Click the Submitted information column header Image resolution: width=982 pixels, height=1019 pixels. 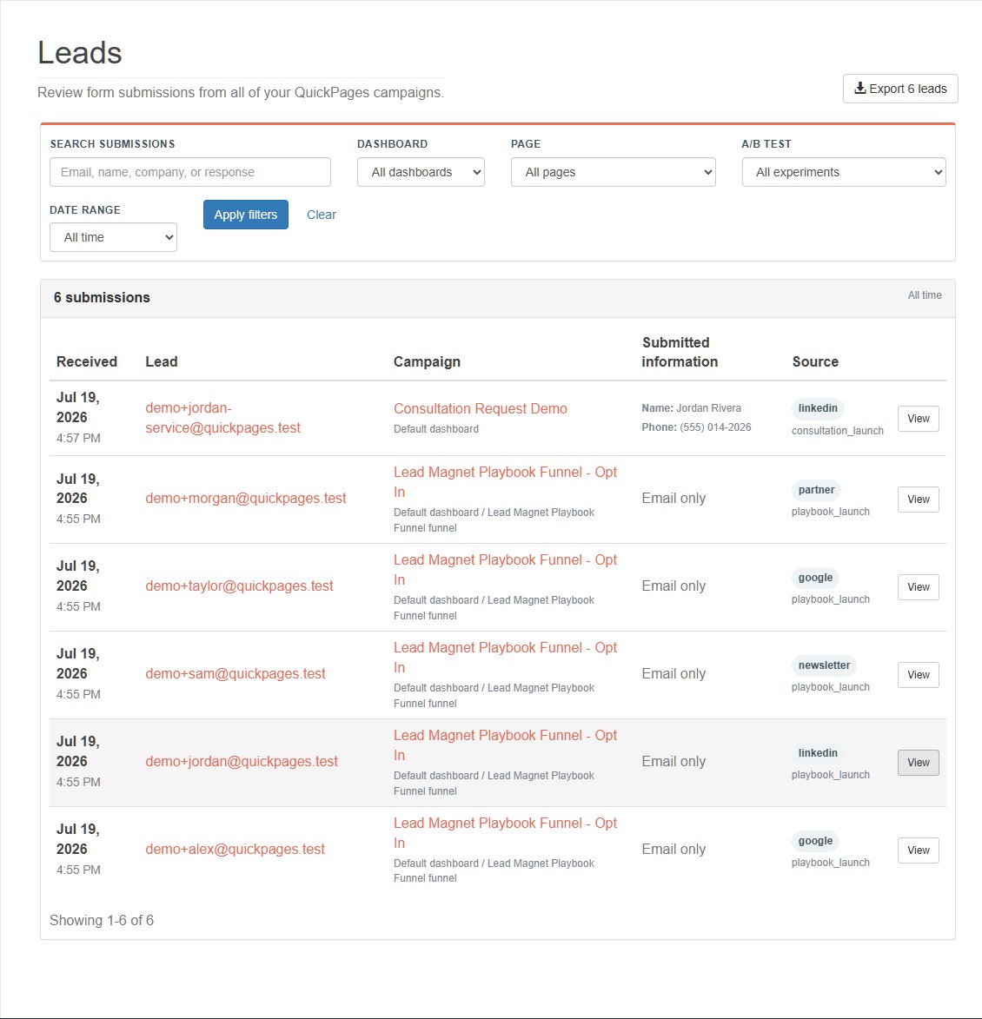point(680,352)
